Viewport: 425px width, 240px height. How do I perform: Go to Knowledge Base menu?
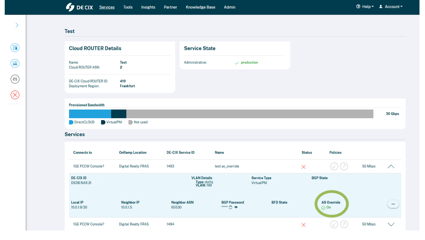pyautogui.click(x=200, y=7)
